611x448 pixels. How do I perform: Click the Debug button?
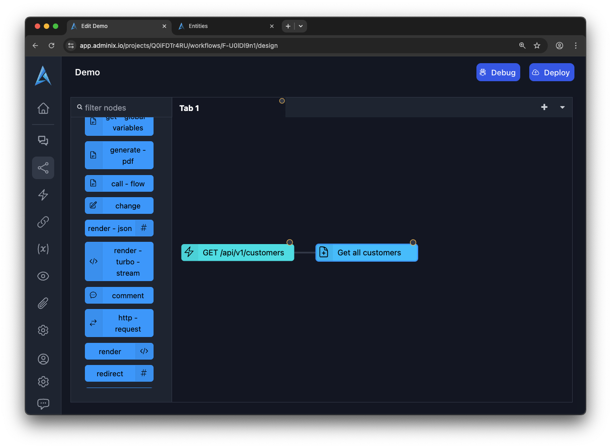pyautogui.click(x=498, y=73)
